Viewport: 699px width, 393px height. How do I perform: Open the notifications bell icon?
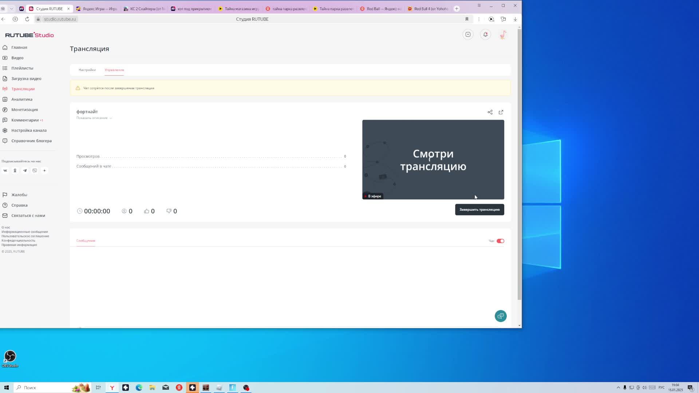pos(485,35)
